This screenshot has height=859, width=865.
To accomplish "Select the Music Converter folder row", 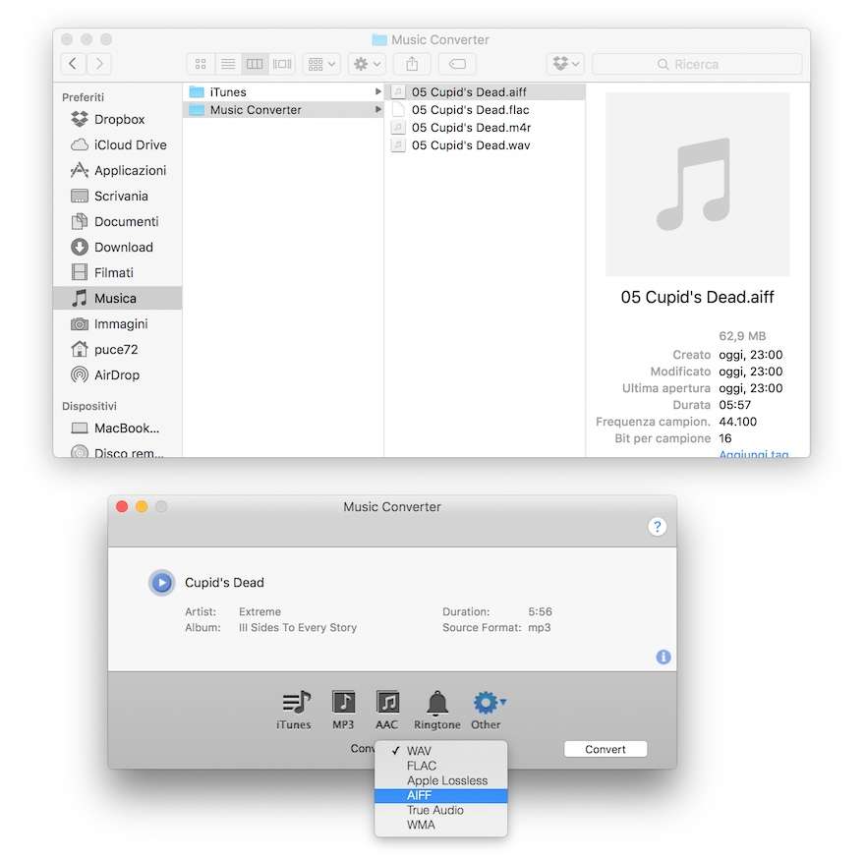I will click(283, 110).
